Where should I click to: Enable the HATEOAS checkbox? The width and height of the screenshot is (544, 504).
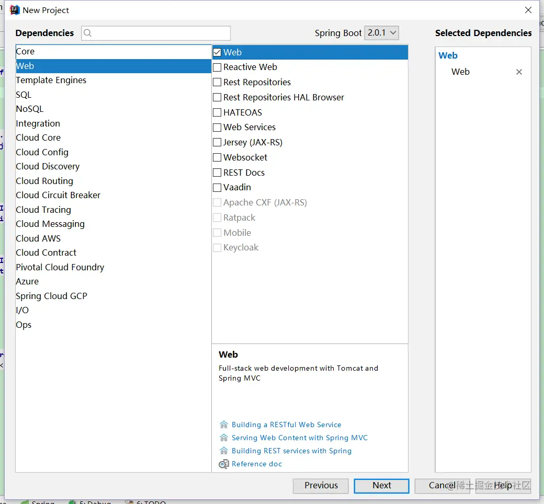coord(217,112)
